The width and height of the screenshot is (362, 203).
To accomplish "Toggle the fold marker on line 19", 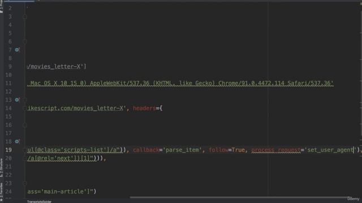I will click(25, 150).
